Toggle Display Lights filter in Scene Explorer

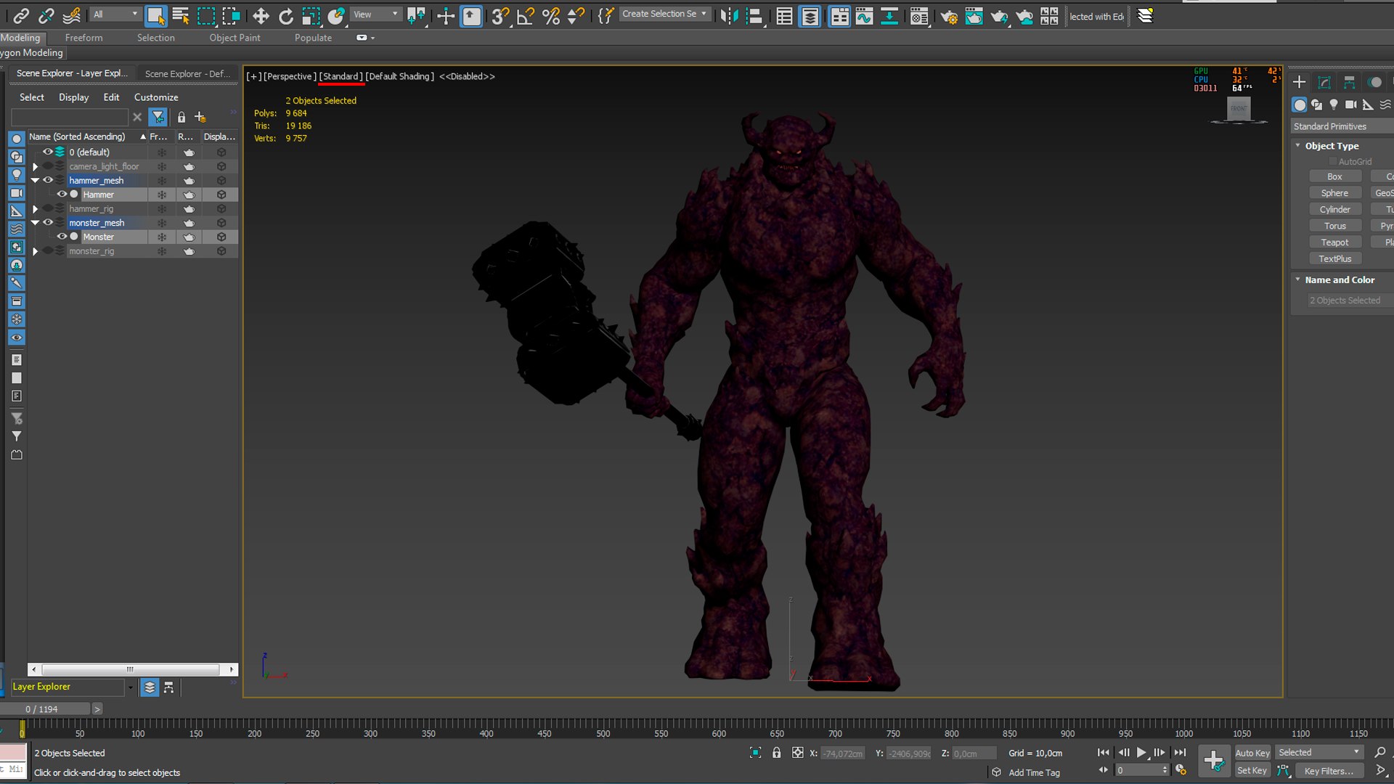[x=16, y=175]
